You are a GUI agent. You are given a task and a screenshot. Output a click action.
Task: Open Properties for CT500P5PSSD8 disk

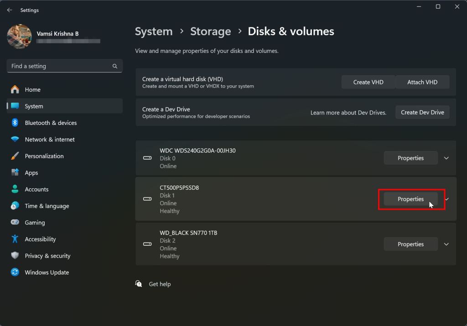click(411, 199)
